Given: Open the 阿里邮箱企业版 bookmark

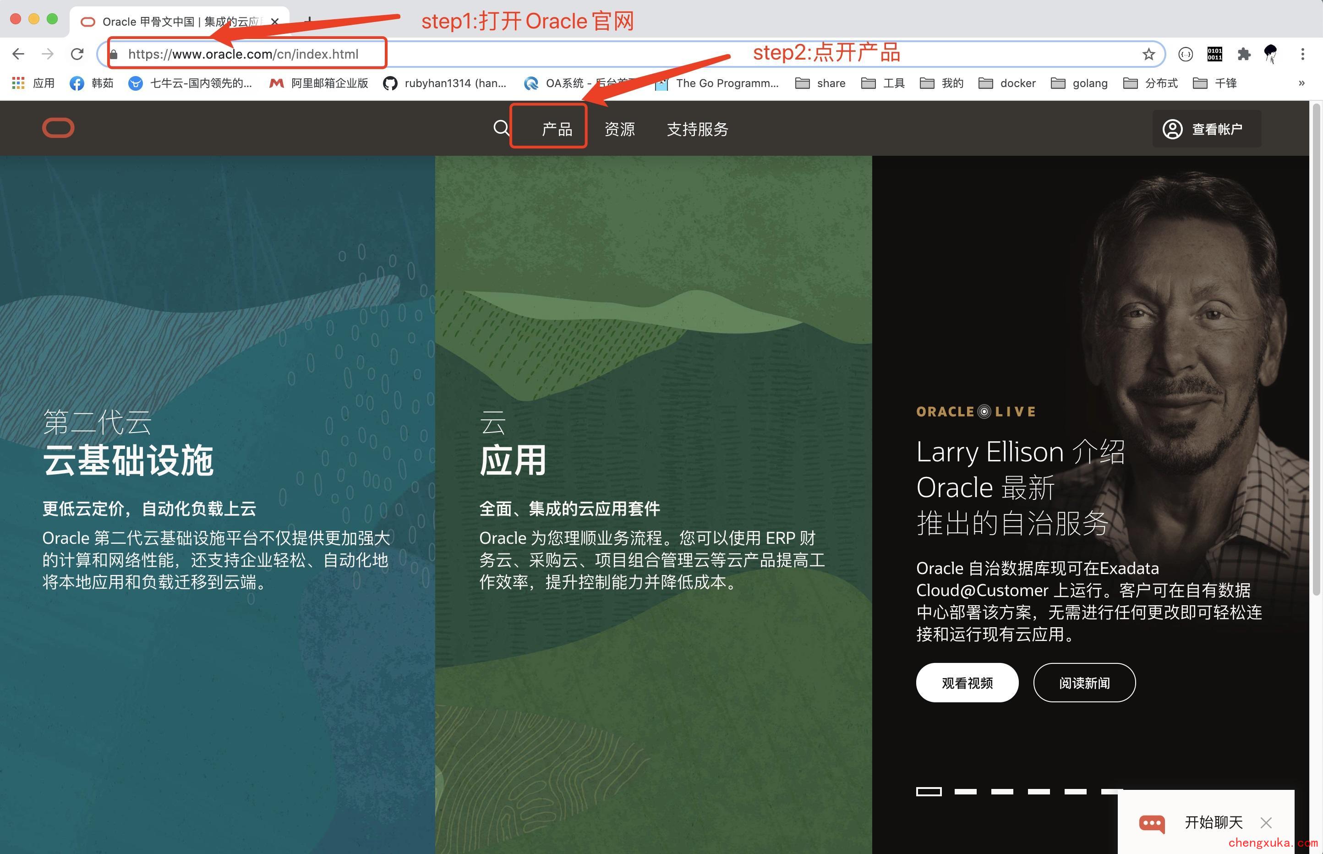Looking at the screenshot, I should [x=319, y=83].
